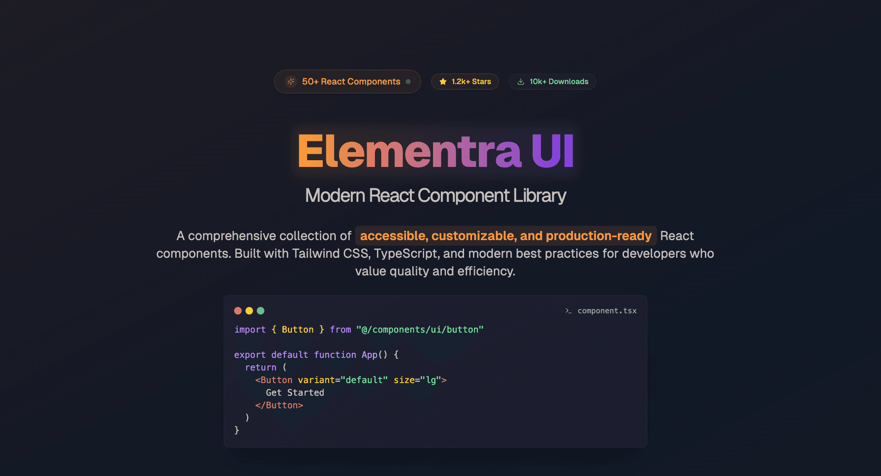Click the yellow star icon

click(443, 82)
